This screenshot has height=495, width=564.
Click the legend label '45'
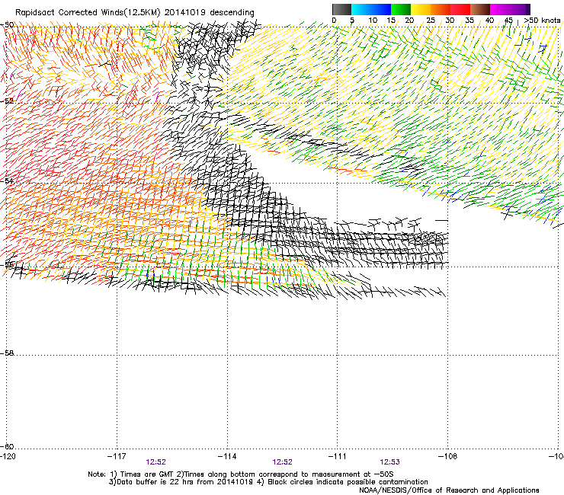click(x=508, y=20)
